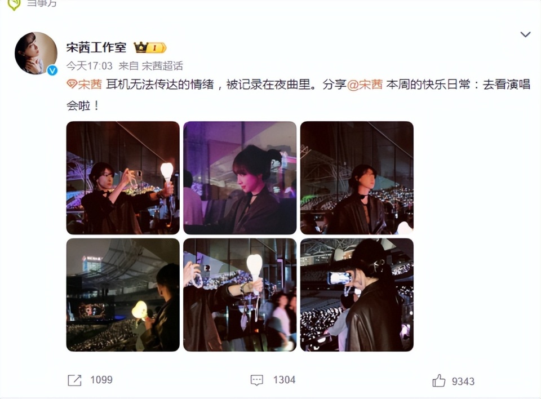Click the 今天17:03 timestamp
This screenshot has height=399, width=541.
90,66
